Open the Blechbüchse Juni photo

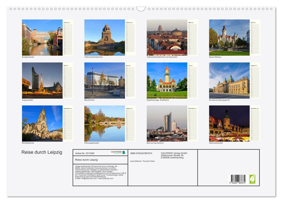[x=105, y=81]
